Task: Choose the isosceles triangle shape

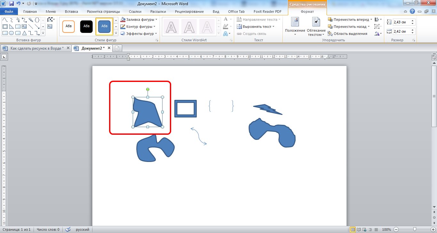Action: coord(24,33)
